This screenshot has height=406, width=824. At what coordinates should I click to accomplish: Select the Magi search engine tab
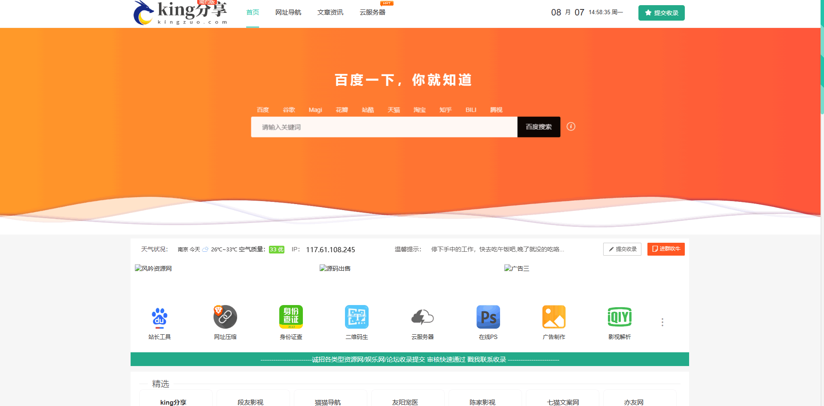[315, 110]
